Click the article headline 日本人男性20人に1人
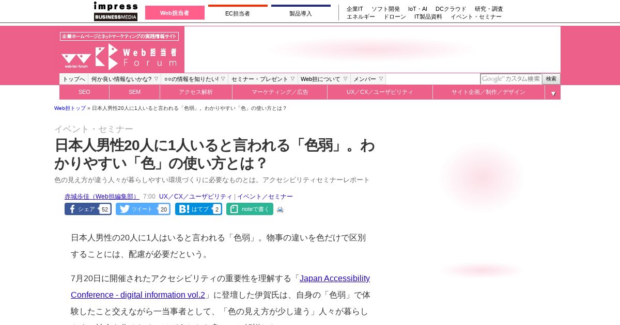Screen dimensions: 620x325 pyautogui.click(x=214, y=154)
